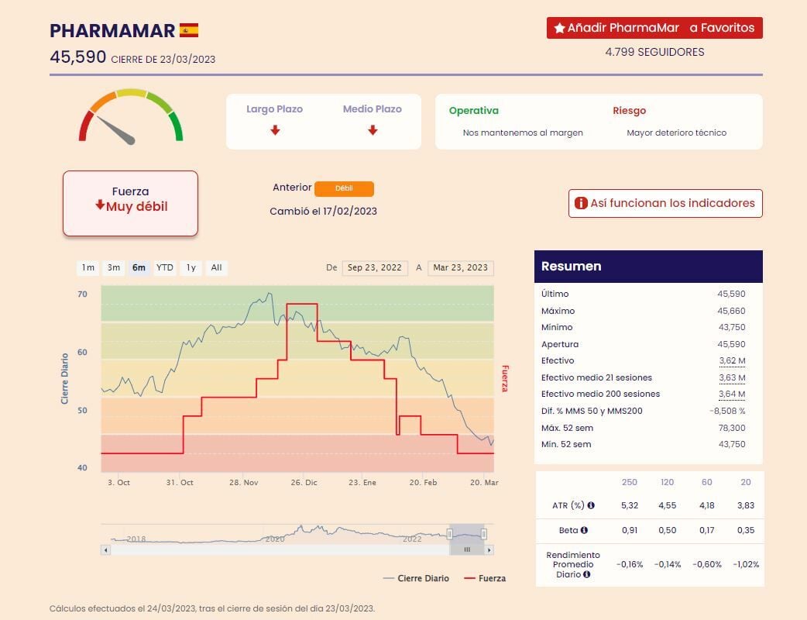The height and width of the screenshot is (620, 807).
Task: Select the 6m range
Action: pyautogui.click(x=139, y=268)
